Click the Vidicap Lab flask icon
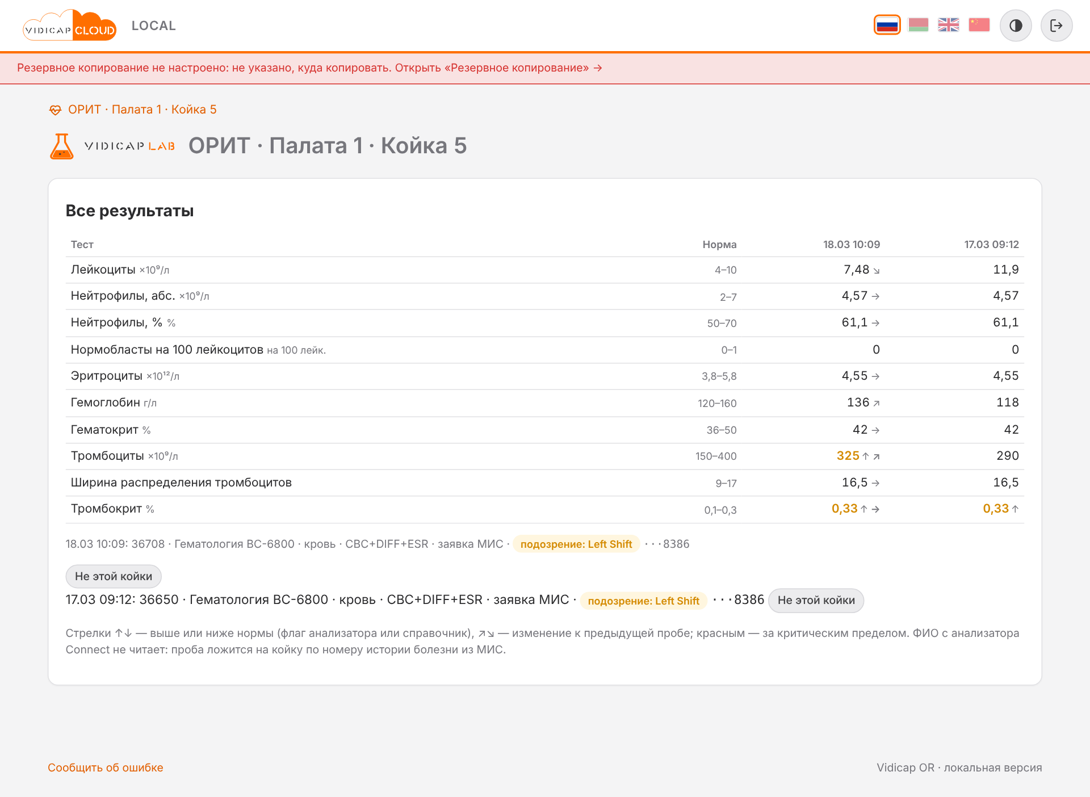The width and height of the screenshot is (1090, 797). pos(62,146)
